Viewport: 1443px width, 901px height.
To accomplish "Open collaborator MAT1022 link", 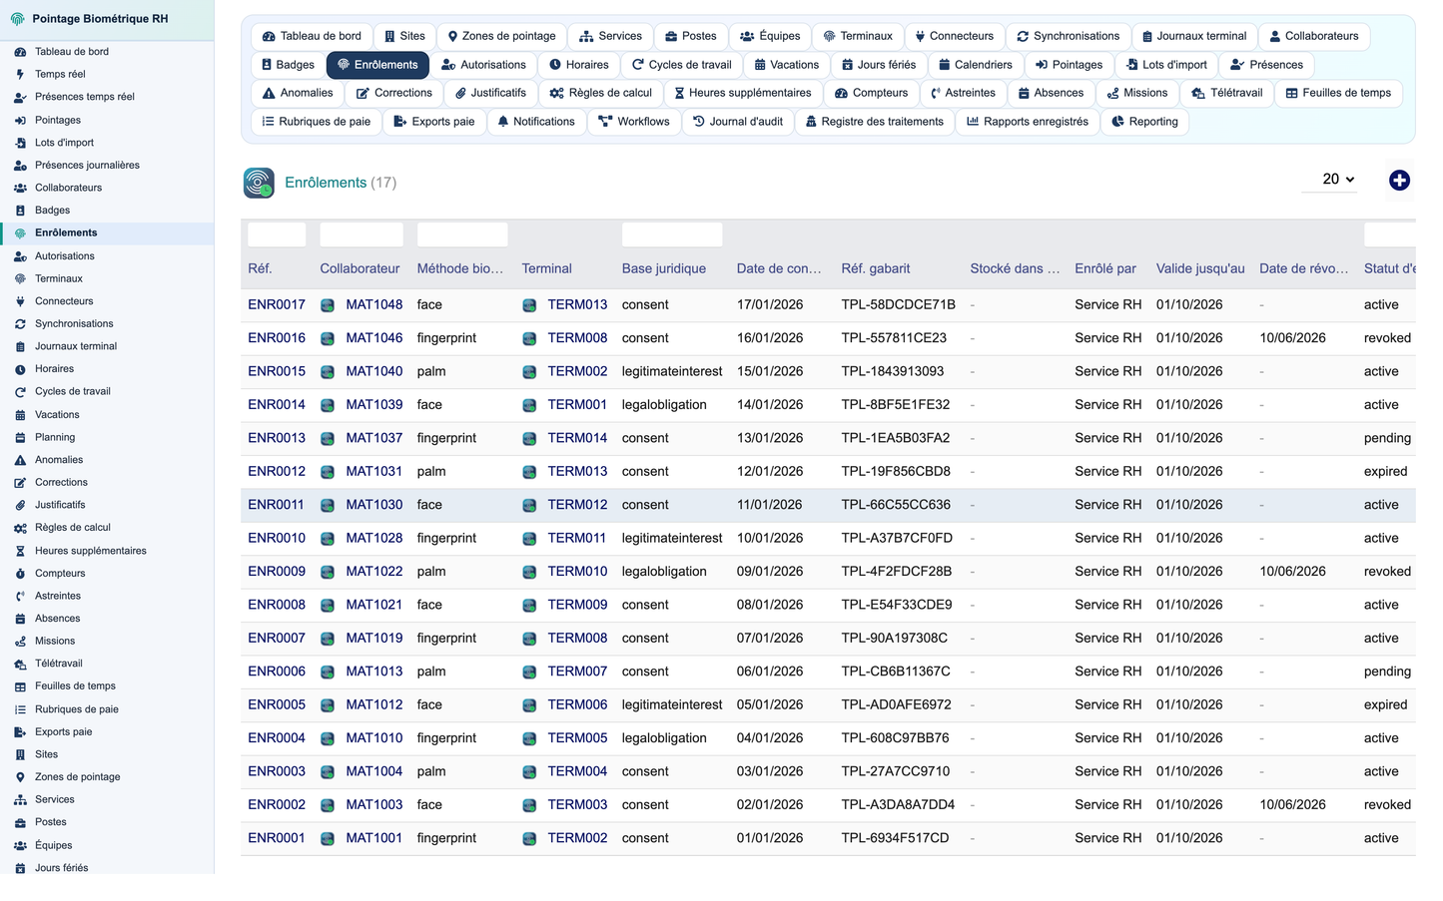I will tap(374, 572).
